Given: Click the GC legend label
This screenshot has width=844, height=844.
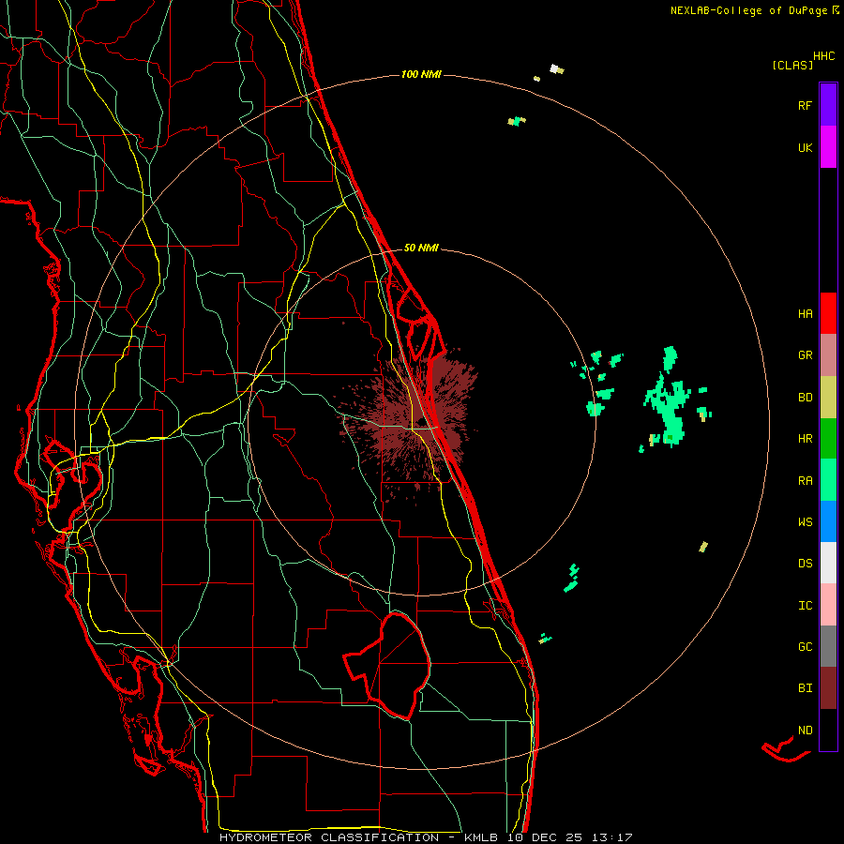Looking at the screenshot, I should pyautogui.click(x=806, y=647).
